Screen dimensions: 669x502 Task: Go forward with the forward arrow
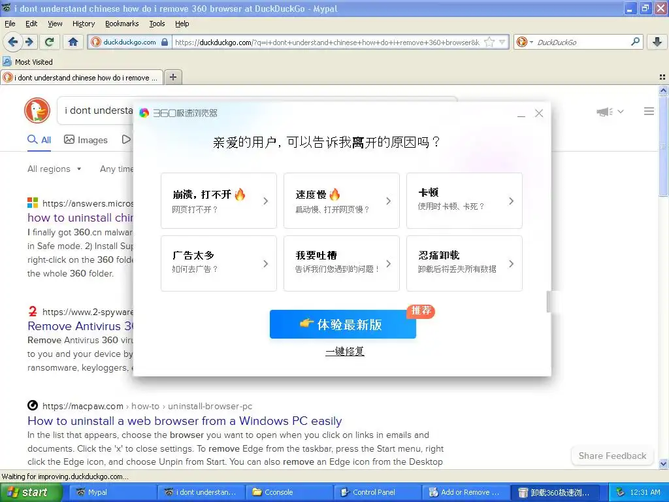29,42
